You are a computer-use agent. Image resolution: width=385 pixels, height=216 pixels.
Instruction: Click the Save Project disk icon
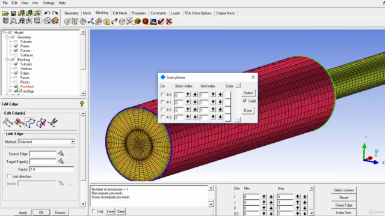coord(13,13)
